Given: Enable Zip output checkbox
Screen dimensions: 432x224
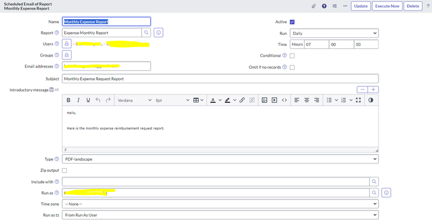Looking at the screenshot, I should (x=65, y=170).
